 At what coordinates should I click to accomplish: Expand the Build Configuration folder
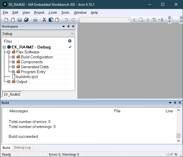pyautogui.click(x=13, y=57)
